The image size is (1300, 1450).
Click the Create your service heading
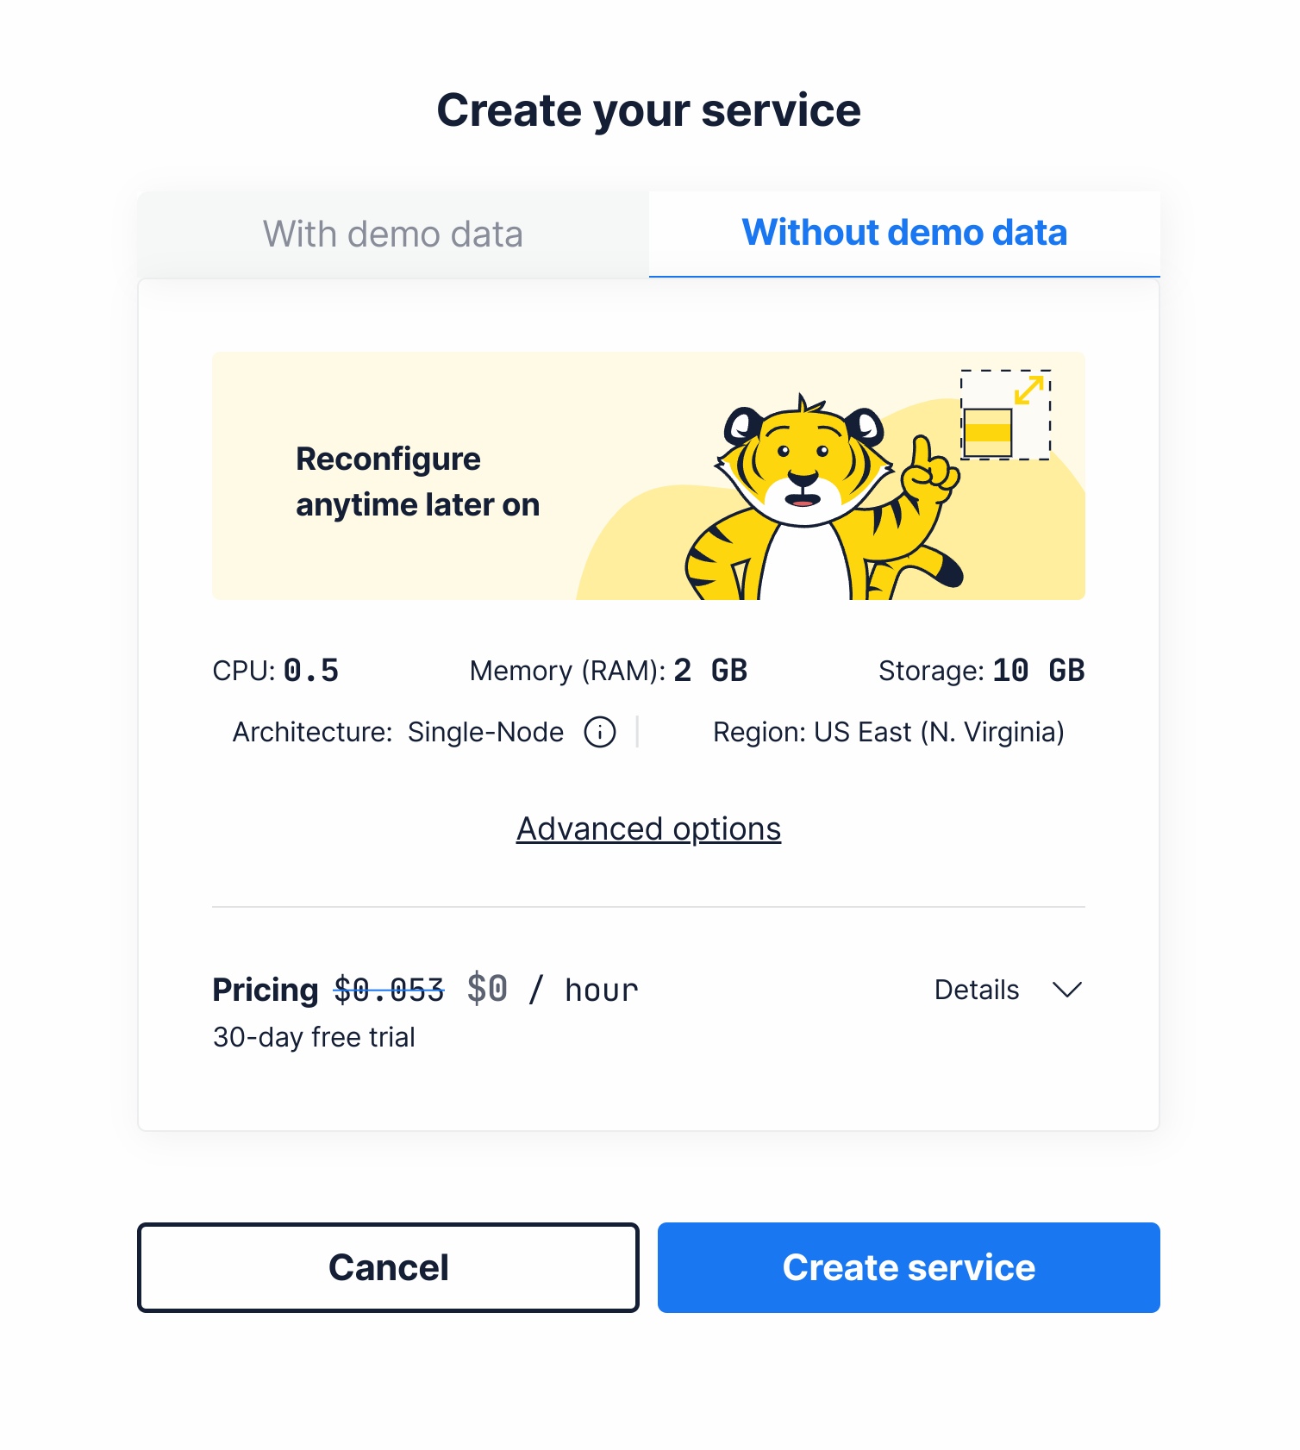(x=649, y=110)
